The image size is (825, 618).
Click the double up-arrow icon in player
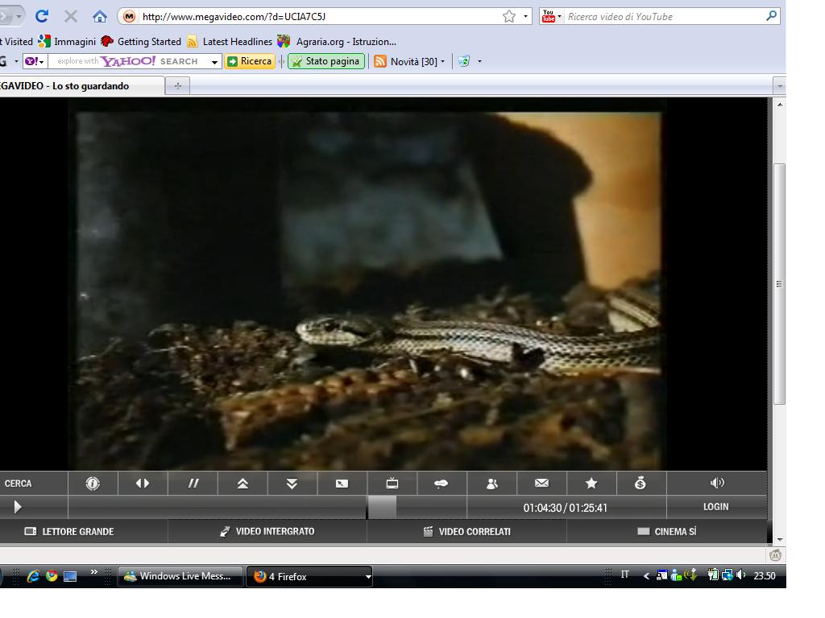pos(243,484)
